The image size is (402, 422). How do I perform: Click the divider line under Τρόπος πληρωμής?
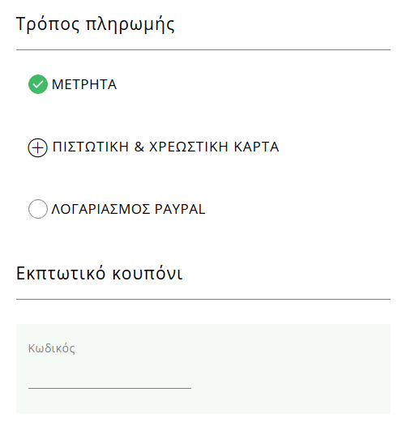[x=203, y=49]
